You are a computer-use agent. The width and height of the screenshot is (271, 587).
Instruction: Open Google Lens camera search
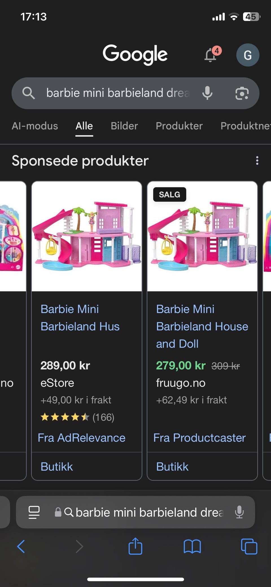(x=242, y=93)
